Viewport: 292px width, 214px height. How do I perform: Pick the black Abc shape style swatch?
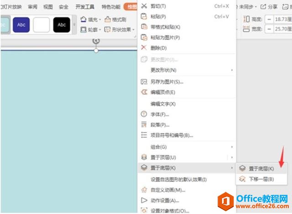[x=62, y=25]
